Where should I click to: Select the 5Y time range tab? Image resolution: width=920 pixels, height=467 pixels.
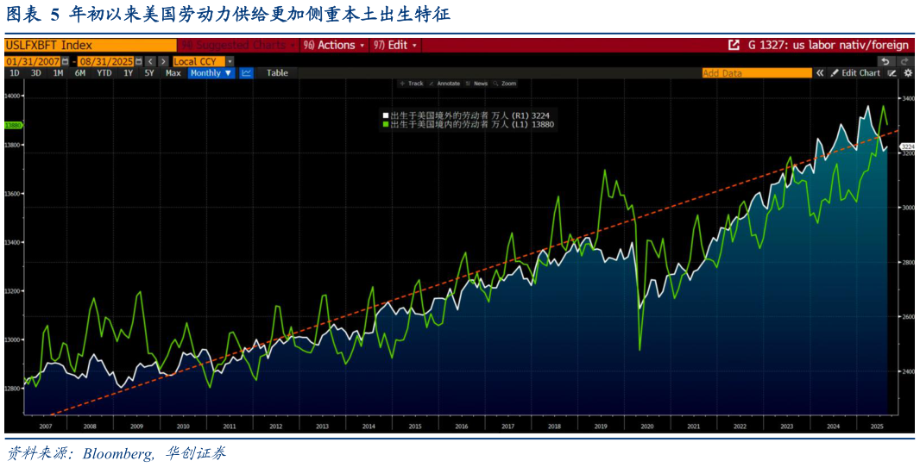[149, 73]
